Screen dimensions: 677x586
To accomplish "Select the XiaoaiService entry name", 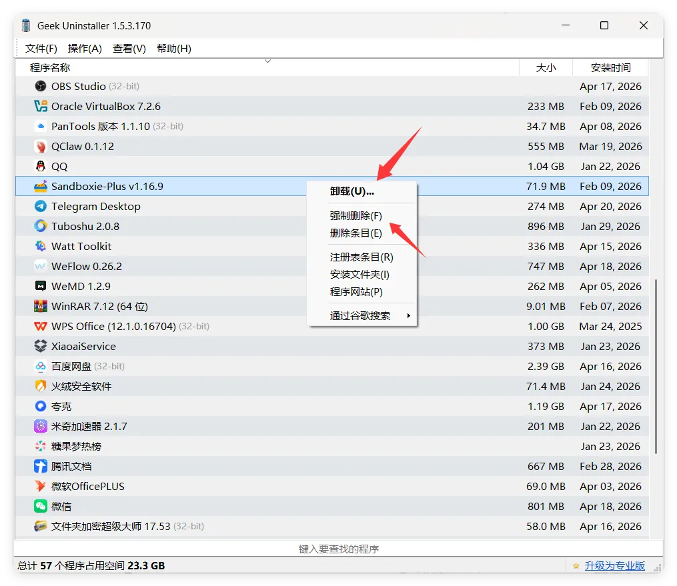I will 84,346.
